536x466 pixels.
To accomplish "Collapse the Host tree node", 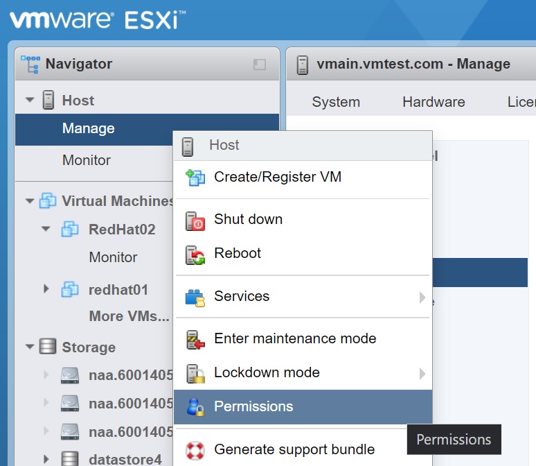I will 30,101.
